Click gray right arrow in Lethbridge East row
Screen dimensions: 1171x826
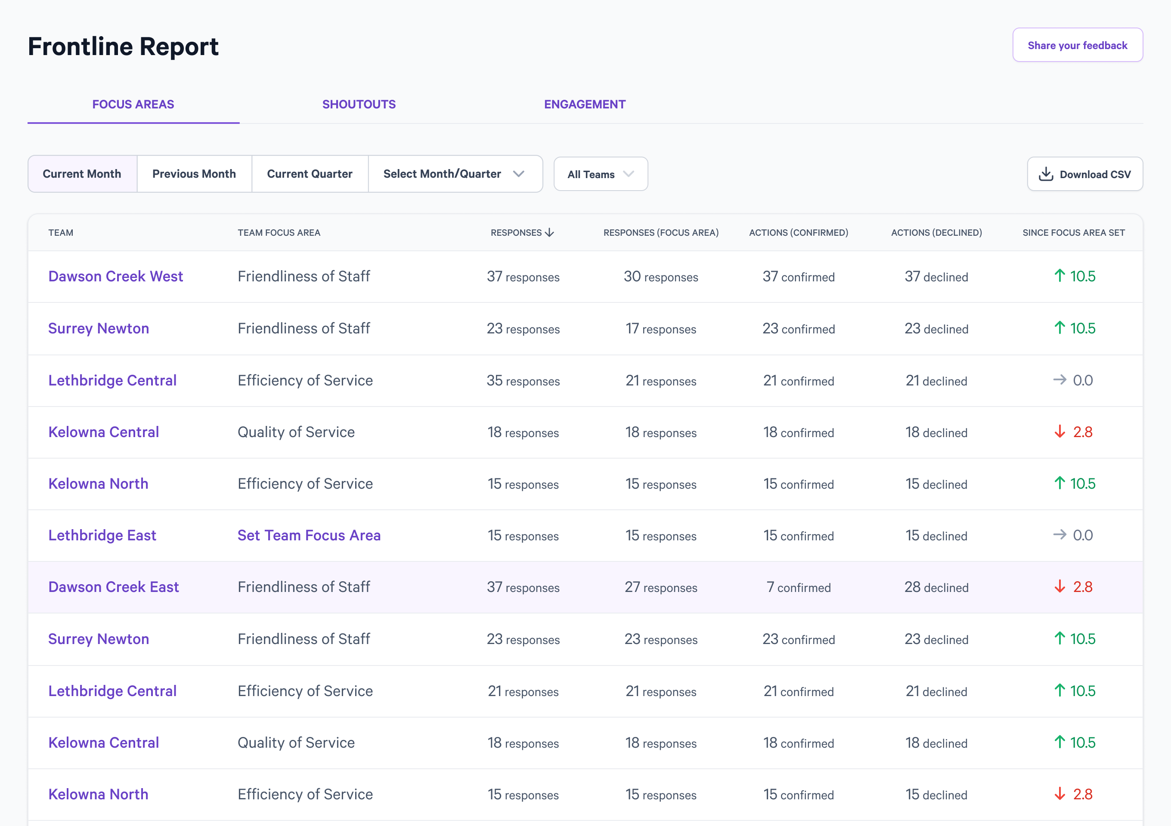coord(1059,534)
